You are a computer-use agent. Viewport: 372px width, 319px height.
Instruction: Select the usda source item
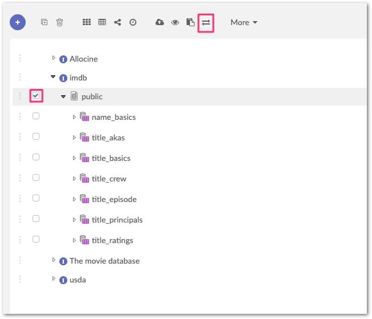[78, 280]
